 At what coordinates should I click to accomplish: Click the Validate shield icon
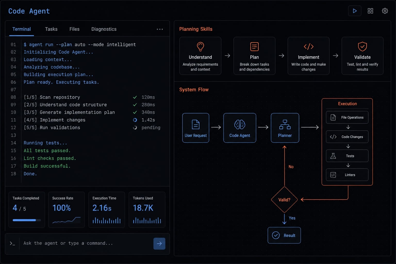click(x=362, y=47)
